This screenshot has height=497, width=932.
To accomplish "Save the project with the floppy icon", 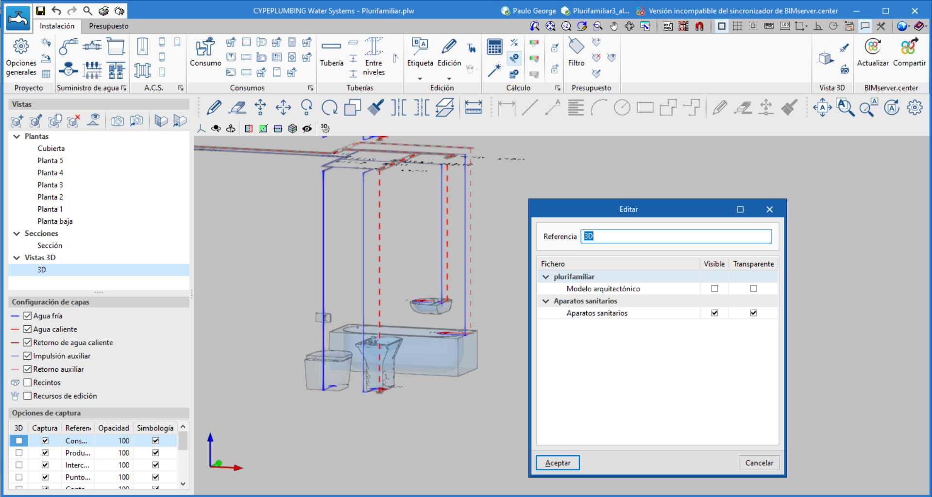I will point(41,11).
